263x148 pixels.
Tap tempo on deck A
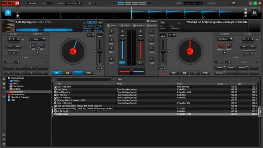[100, 22]
